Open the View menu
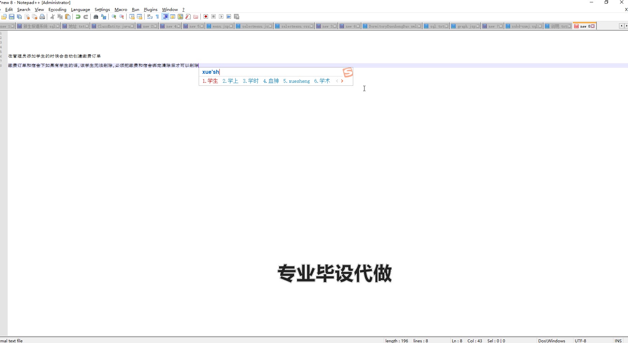 click(x=39, y=10)
